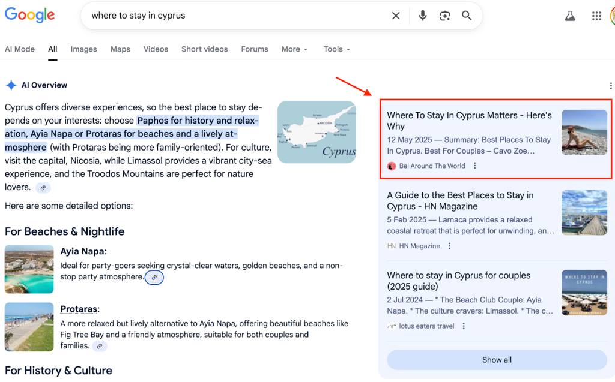
Task: Open Google Lens image search icon
Action: [445, 16]
